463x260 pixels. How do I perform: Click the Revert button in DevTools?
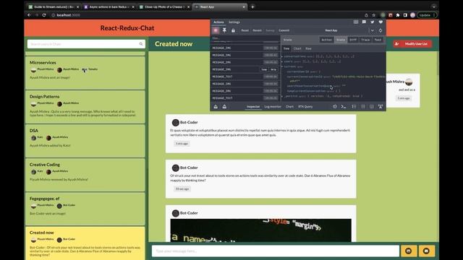pyautogui.click(x=257, y=30)
